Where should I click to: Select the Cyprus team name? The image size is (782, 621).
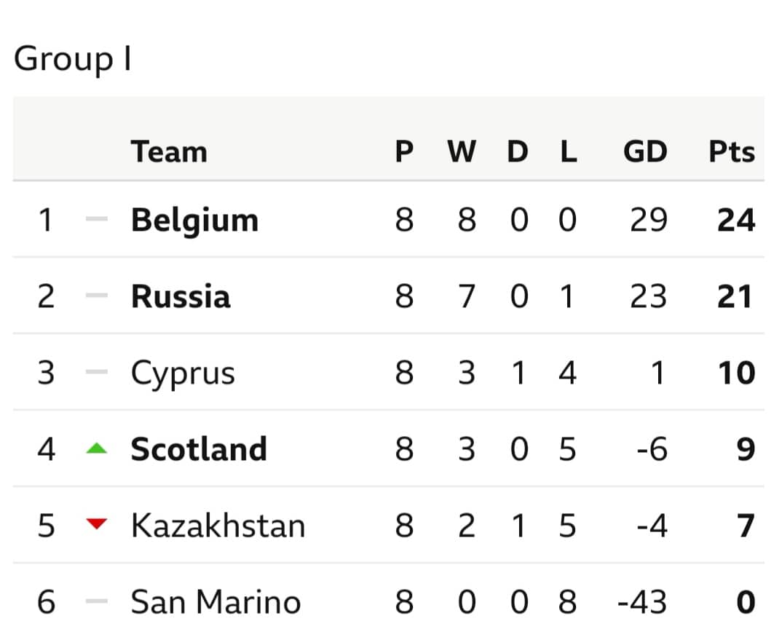click(183, 374)
